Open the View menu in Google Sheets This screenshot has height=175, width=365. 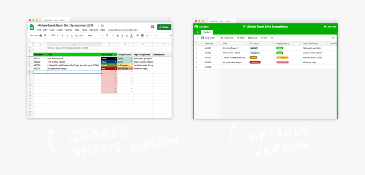click(x=52, y=30)
